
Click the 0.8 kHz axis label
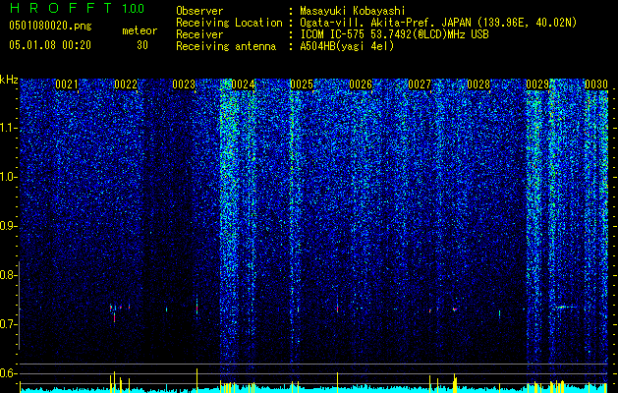[8, 275]
